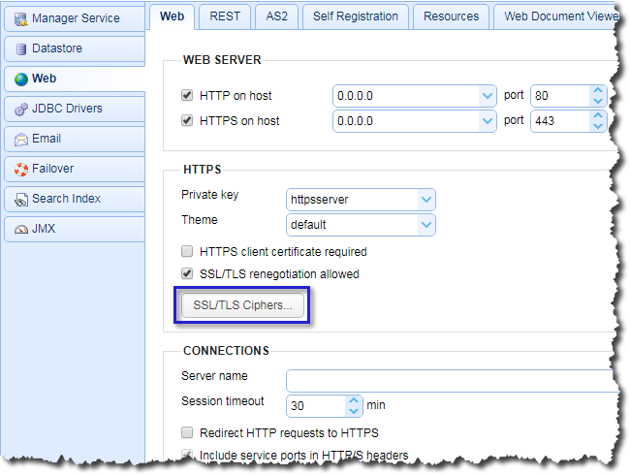The width and height of the screenshot is (630, 475).
Task: Decrease the Session timeout value
Action: click(x=354, y=411)
